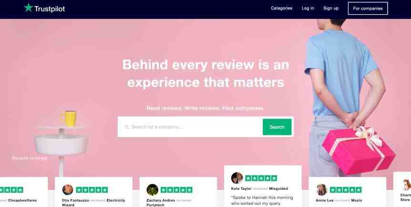Open the Log in page
Screen dimensions: 411x207
click(x=308, y=8)
